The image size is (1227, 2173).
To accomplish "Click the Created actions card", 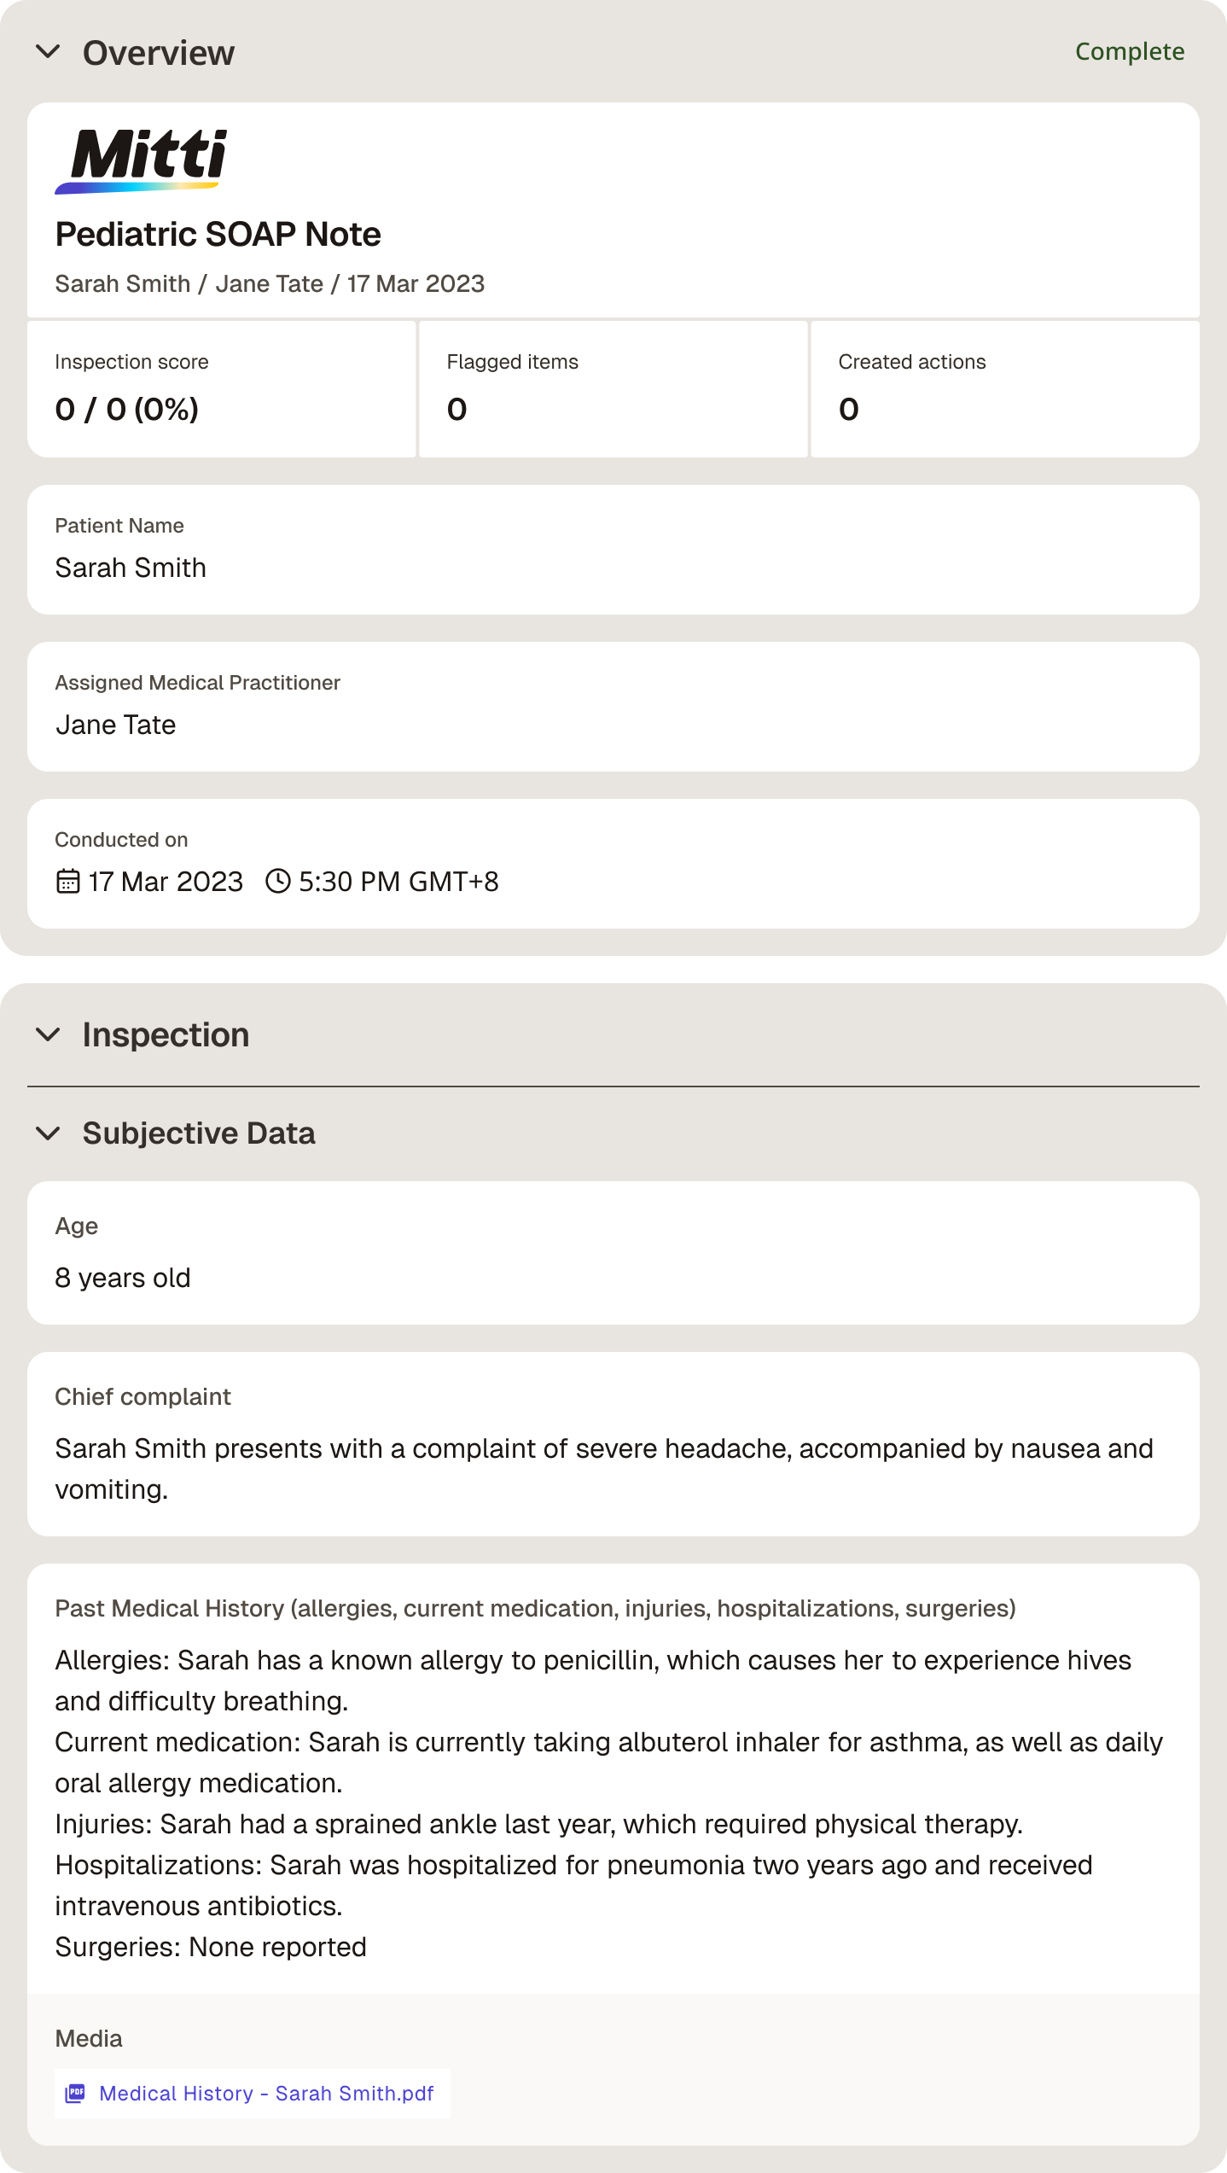I will coord(1005,389).
